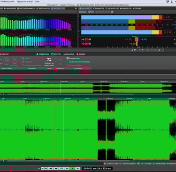Click the time display 00 h 01 mn 39 s
The height and width of the screenshot is (172, 176).
(97, 168)
